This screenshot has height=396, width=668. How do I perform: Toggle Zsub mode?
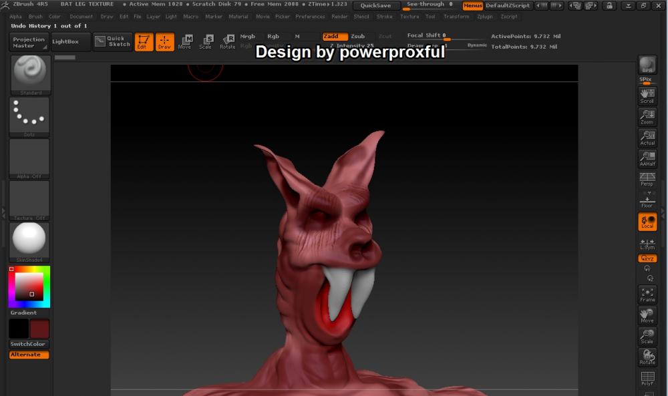358,36
